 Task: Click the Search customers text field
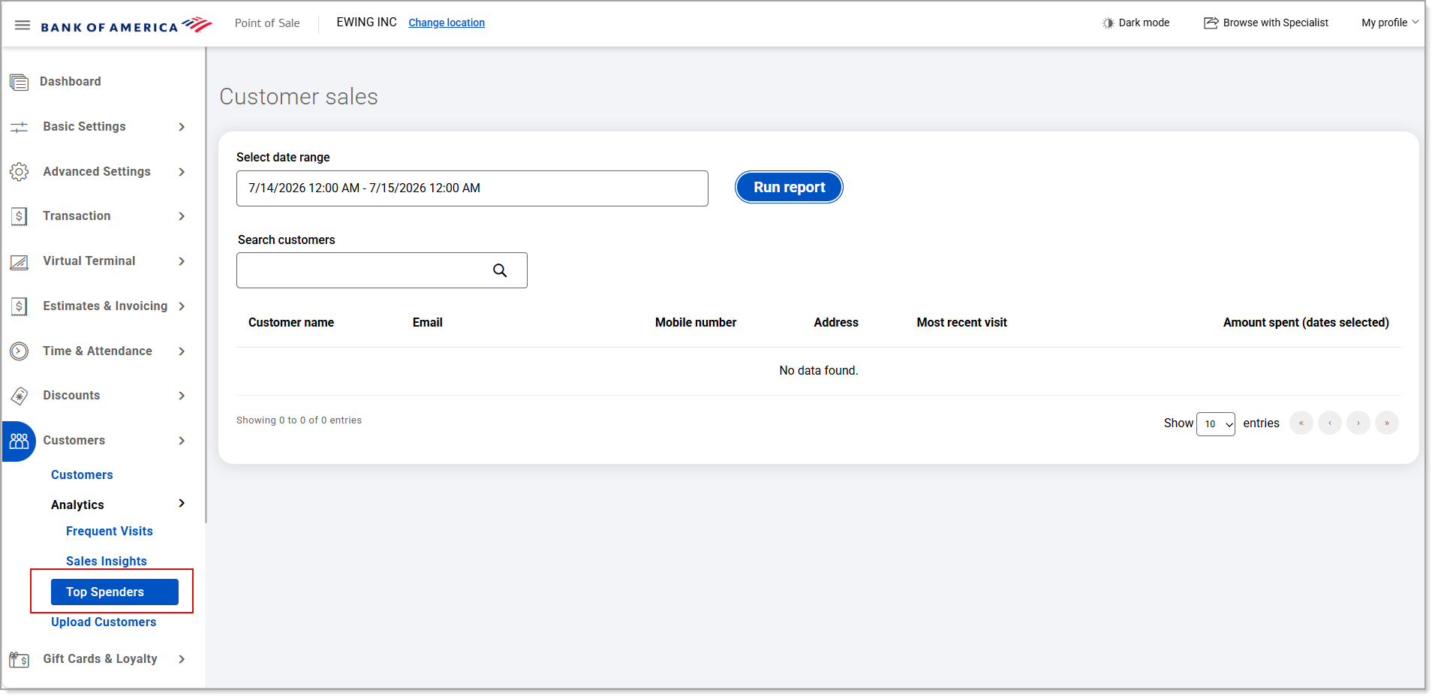point(382,270)
